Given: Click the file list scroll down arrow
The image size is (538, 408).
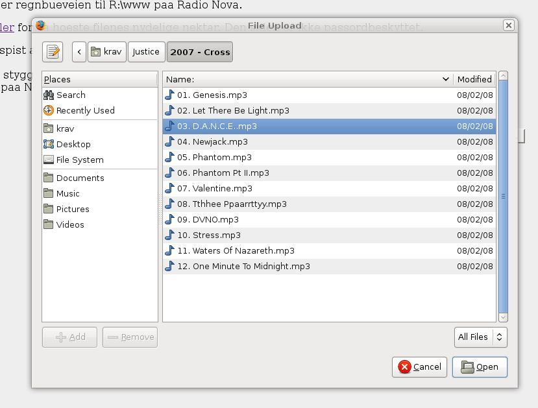Looking at the screenshot, I should (504, 317).
